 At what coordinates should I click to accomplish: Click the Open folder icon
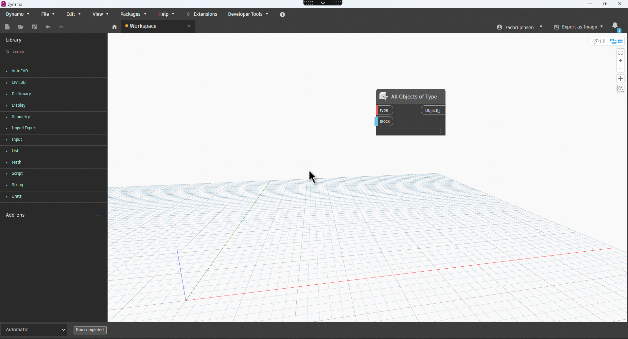[21, 27]
